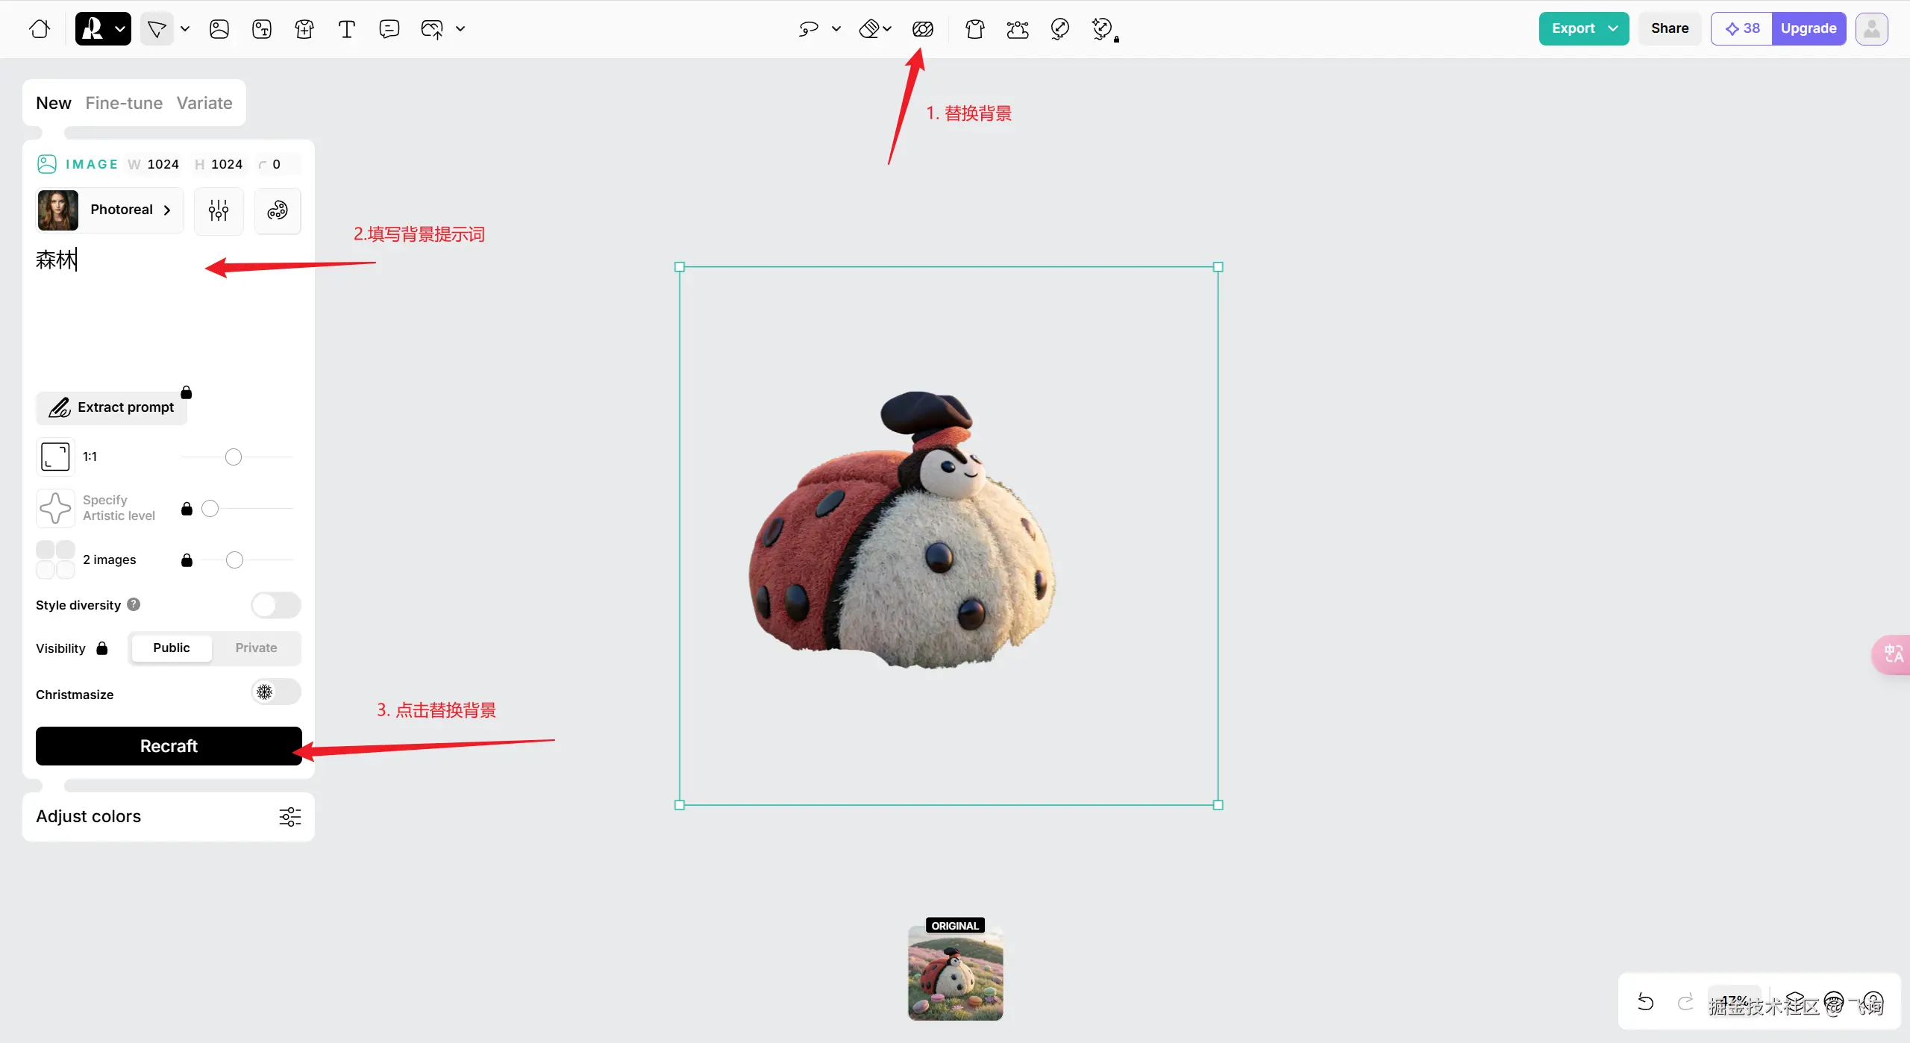This screenshot has width=1910, height=1043.
Task: Open the mockup t-shirt tool
Action: coord(304,29)
